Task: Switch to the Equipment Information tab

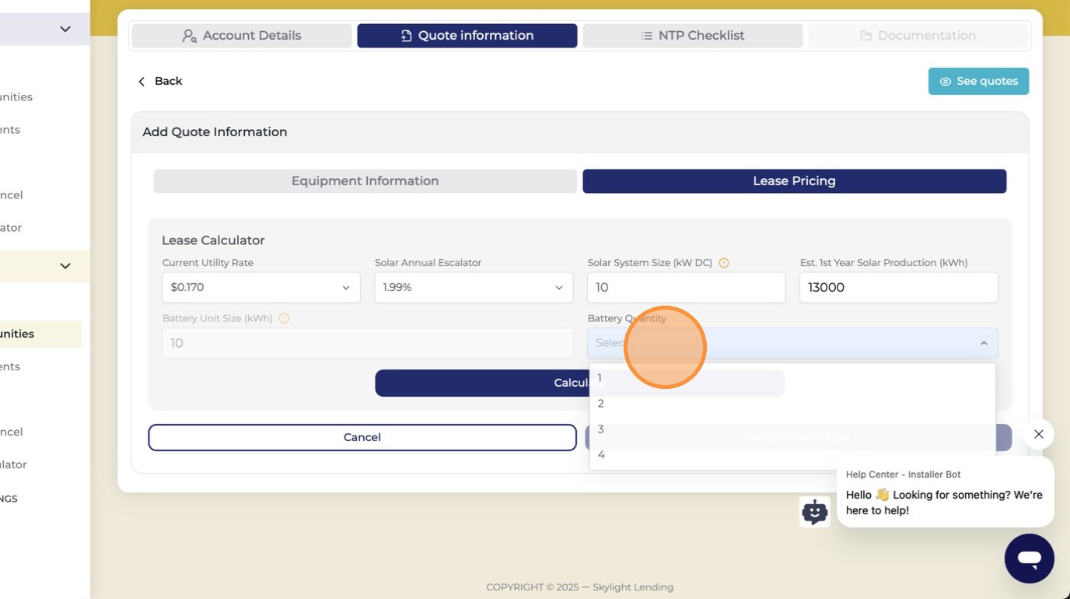Action: [365, 181]
